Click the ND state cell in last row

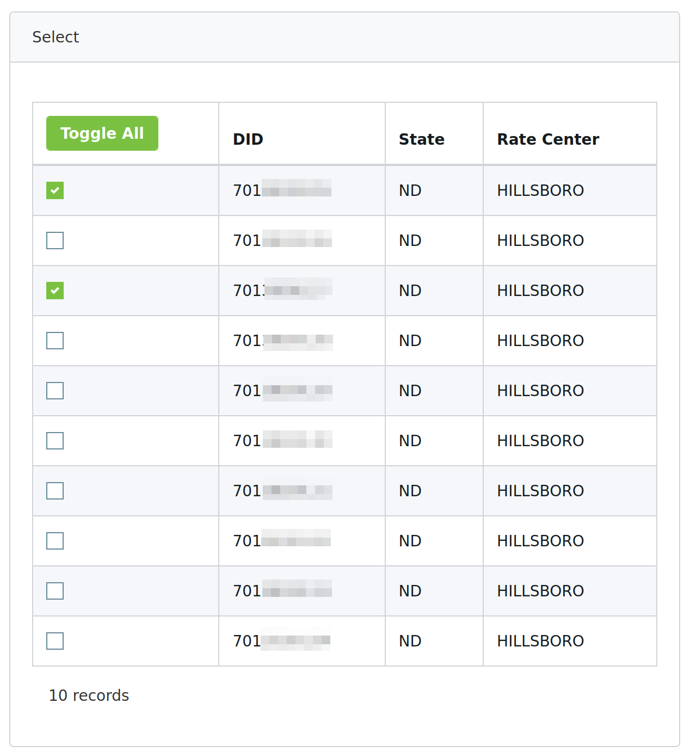[410, 641]
